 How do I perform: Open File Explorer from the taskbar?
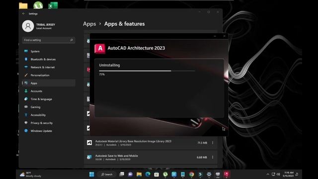(x=139, y=175)
